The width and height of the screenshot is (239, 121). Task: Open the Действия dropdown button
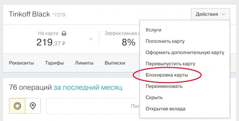coord(210,14)
